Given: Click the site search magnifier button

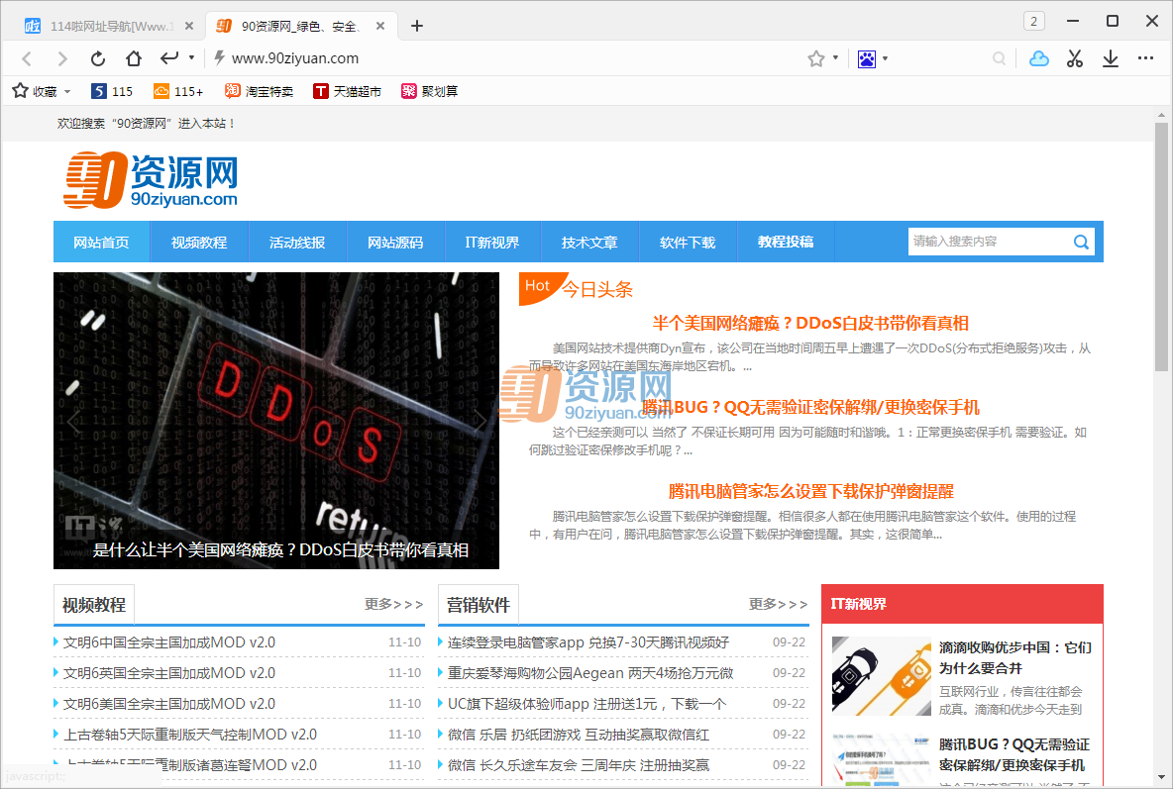Looking at the screenshot, I should (x=1082, y=242).
